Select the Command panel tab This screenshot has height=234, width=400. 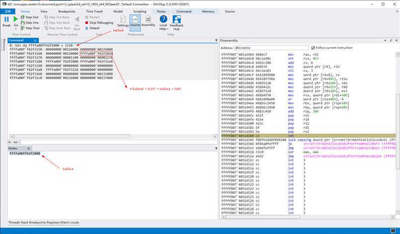[16, 40]
